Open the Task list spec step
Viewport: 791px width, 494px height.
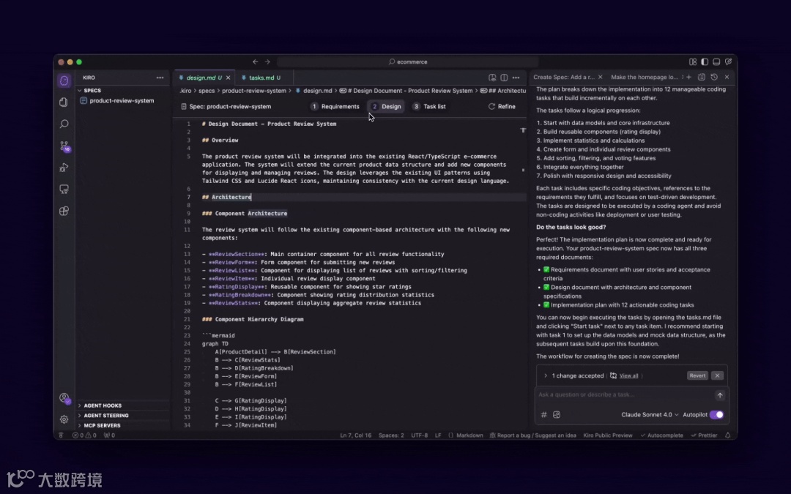click(429, 107)
